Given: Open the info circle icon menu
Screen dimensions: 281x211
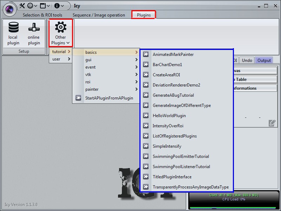Looking at the screenshot, I should [x=57, y=6].
